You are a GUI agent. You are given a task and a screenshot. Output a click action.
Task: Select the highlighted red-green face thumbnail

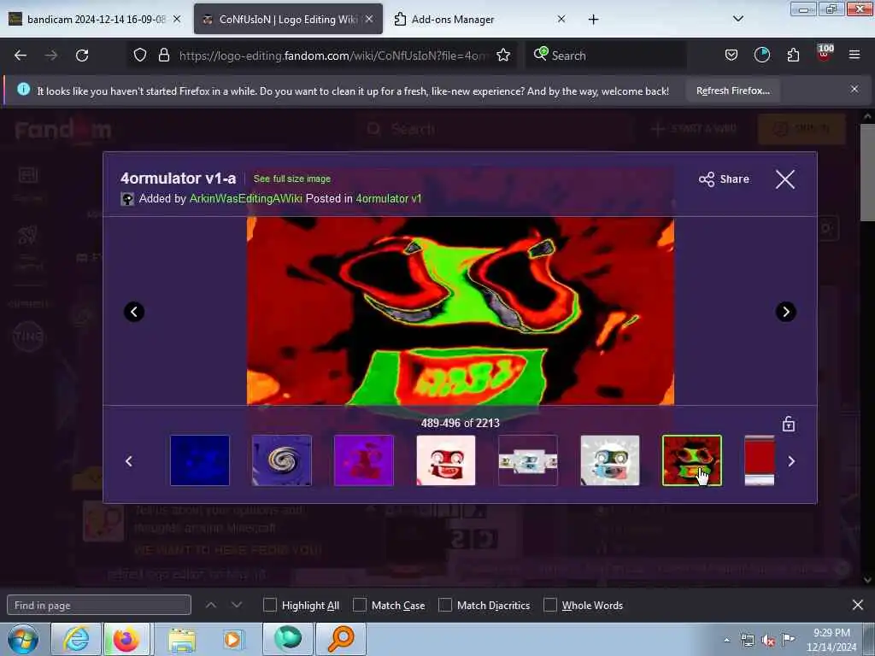click(692, 460)
